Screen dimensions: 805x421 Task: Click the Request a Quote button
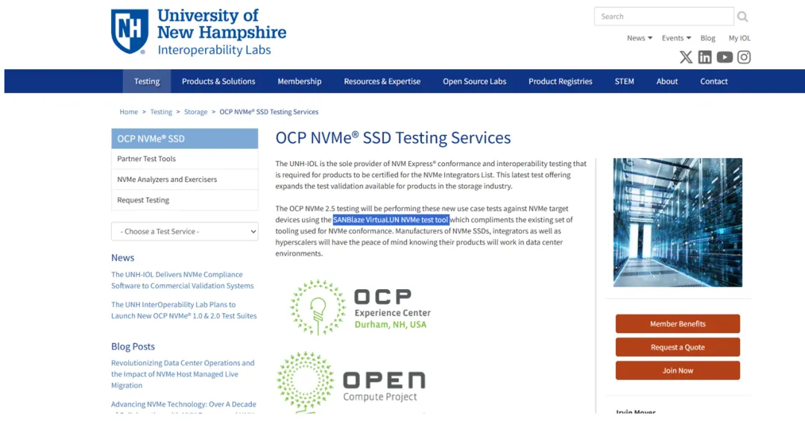(678, 347)
